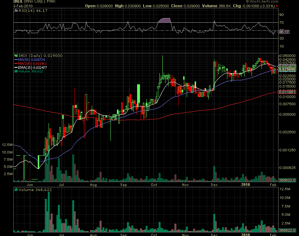299x236 pixels.
Task: Click the 0.005000 price axis label
Action: click(x=287, y=114)
